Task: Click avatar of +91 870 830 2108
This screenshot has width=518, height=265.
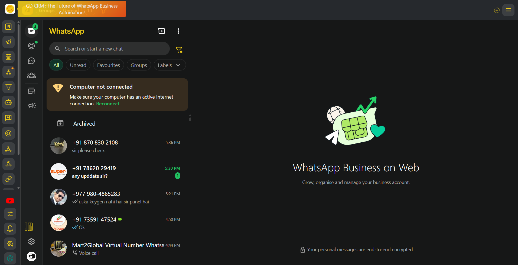Action: pos(58,146)
